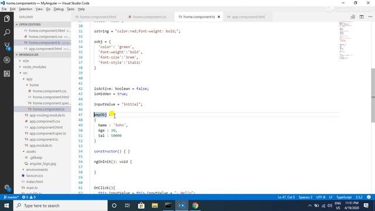Image resolution: width=375 pixels, height=211 pixels.
Task: Open Cortana circle on the taskbar
Action: click(x=114, y=206)
